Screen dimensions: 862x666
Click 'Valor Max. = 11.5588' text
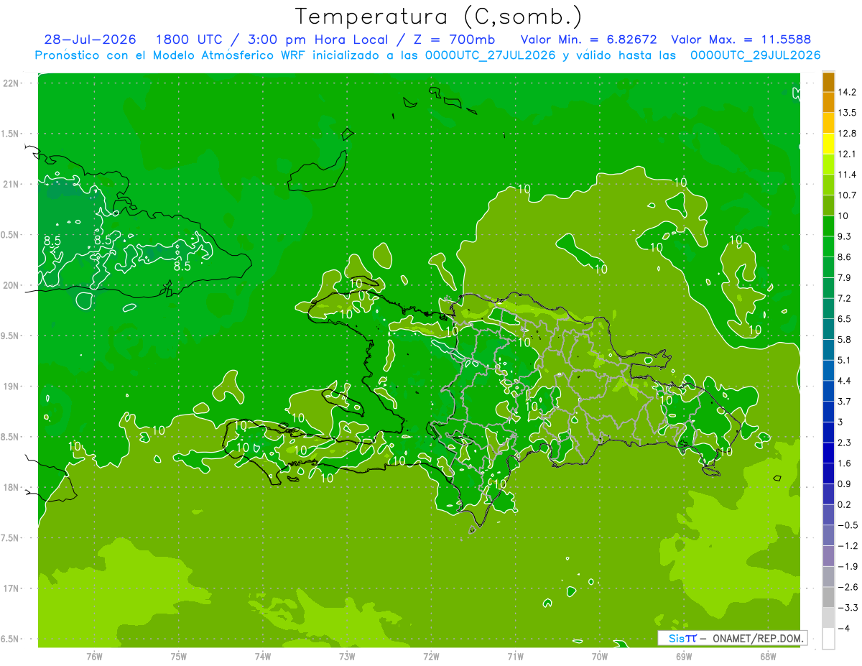coord(740,40)
